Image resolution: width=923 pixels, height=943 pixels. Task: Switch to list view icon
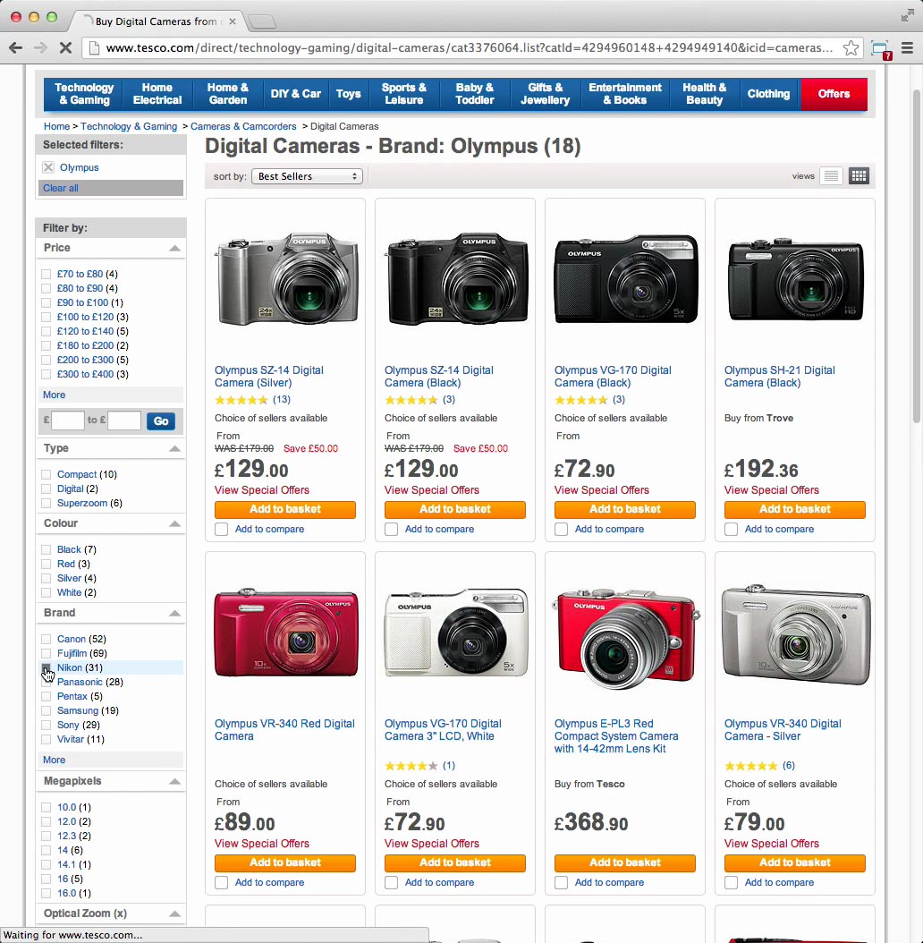831,176
